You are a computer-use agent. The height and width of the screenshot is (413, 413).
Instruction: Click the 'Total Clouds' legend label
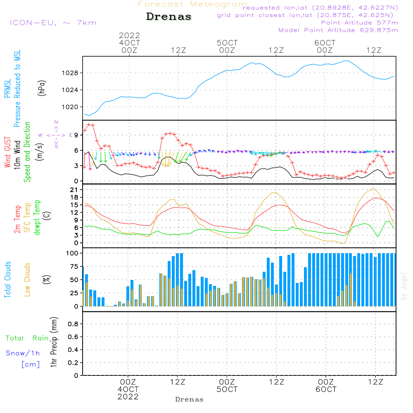[x=7, y=280]
